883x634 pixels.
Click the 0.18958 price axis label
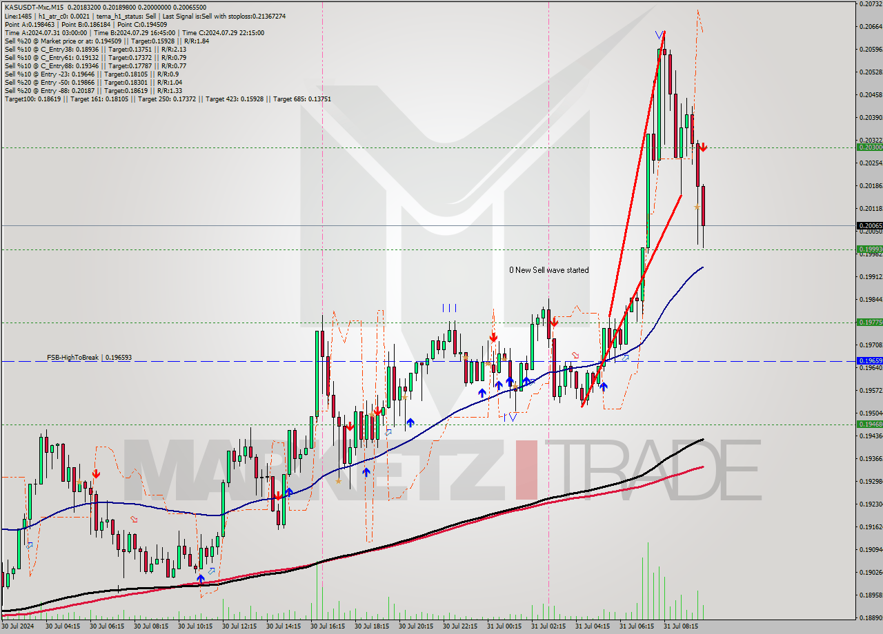[x=870, y=595]
